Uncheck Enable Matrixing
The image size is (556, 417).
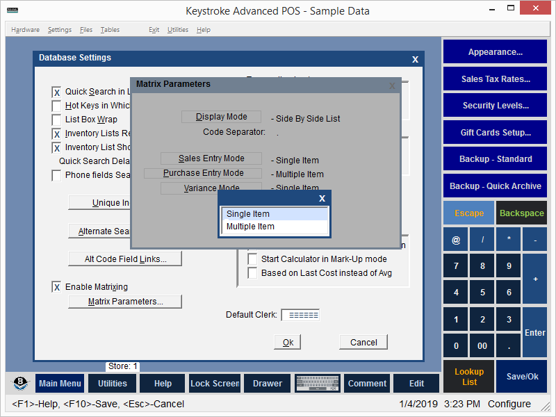(x=56, y=287)
